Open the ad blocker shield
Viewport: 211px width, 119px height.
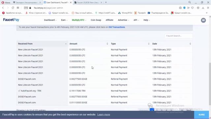(x=184, y=8)
